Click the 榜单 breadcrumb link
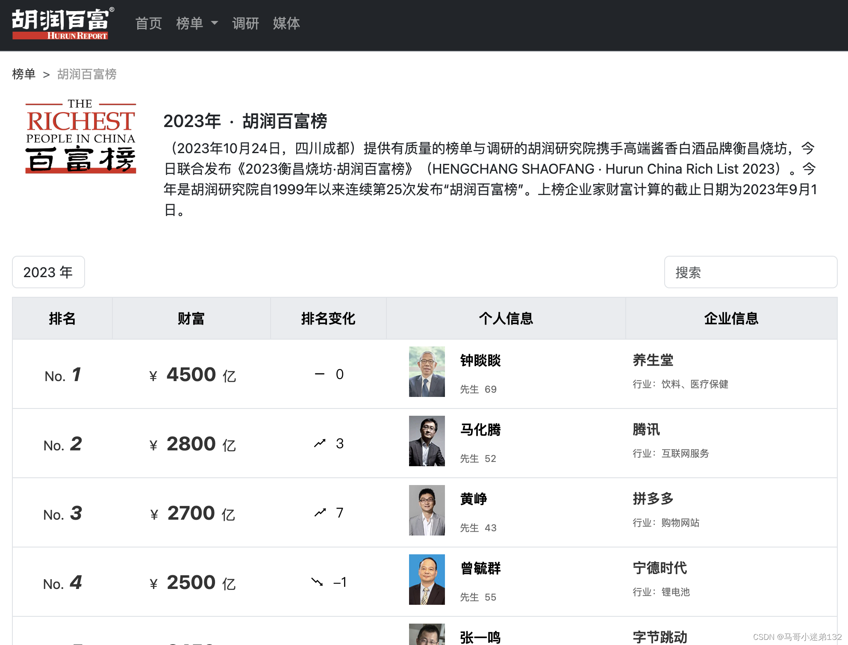 pyautogui.click(x=24, y=74)
